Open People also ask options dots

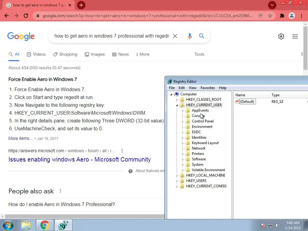point(60,191)
